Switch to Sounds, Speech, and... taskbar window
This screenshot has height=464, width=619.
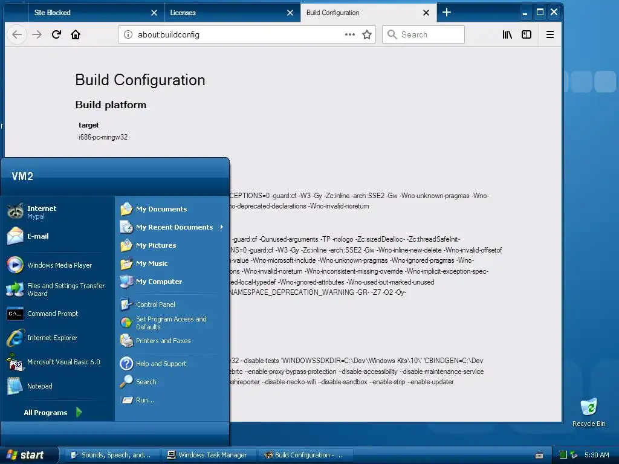click(x=112, y=455)
